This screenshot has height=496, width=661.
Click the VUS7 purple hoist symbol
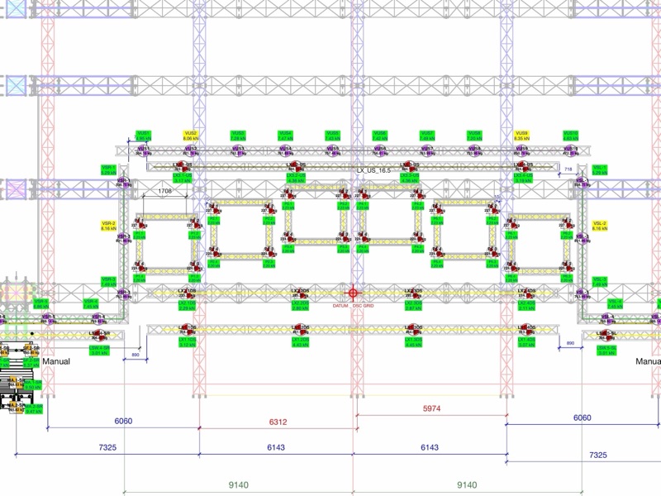coord(427,150)
